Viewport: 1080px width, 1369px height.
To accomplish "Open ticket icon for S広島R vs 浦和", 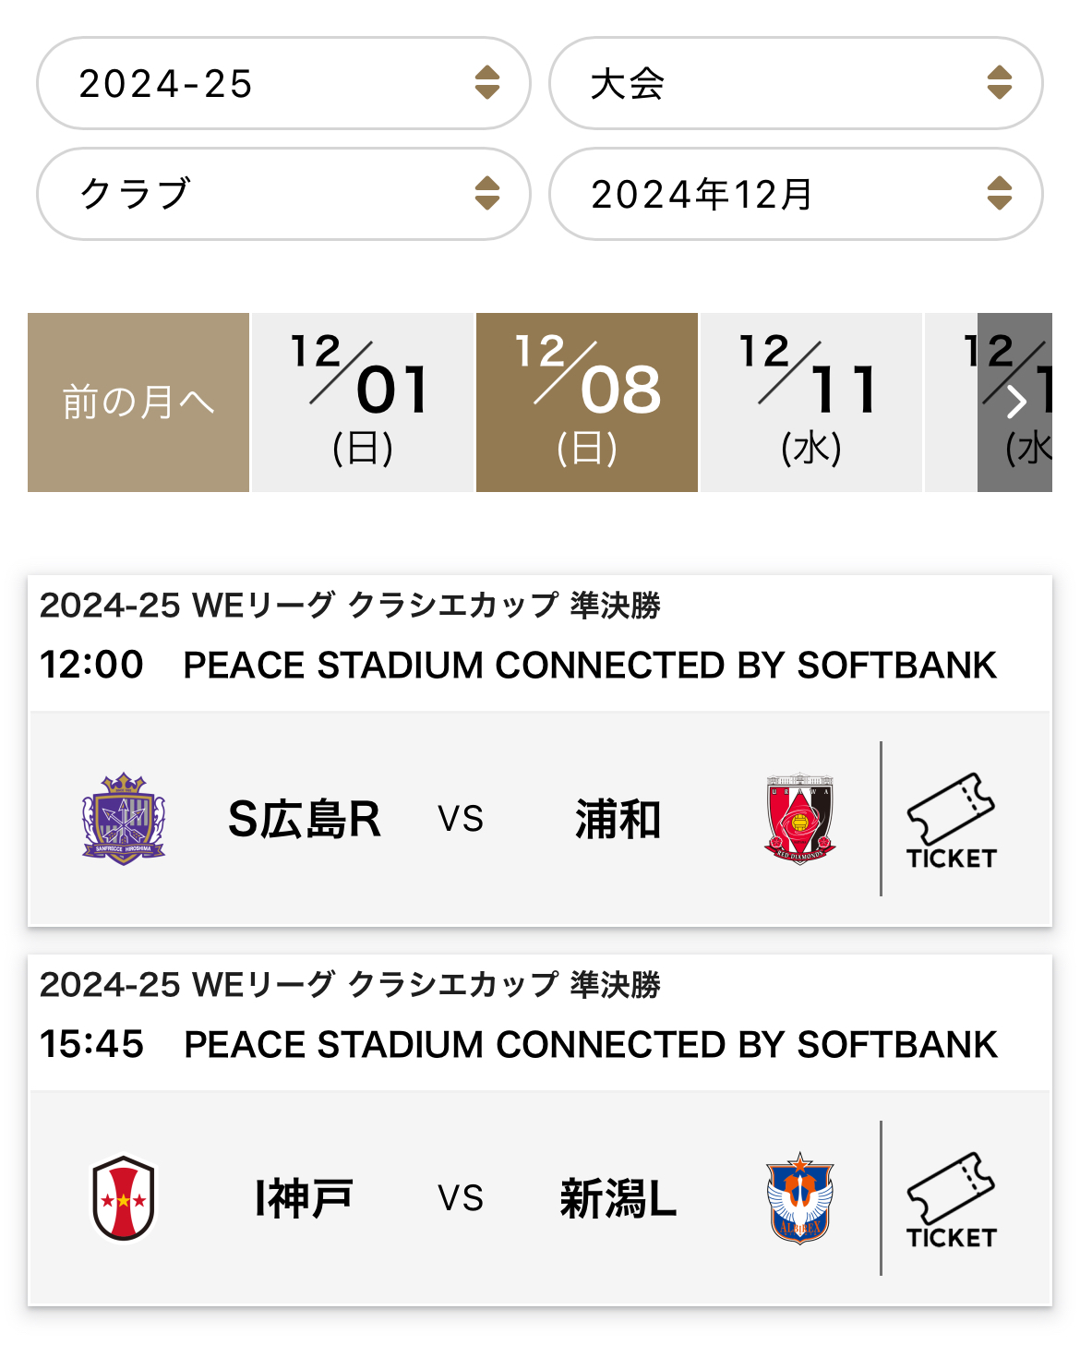I will coord(952,821).
